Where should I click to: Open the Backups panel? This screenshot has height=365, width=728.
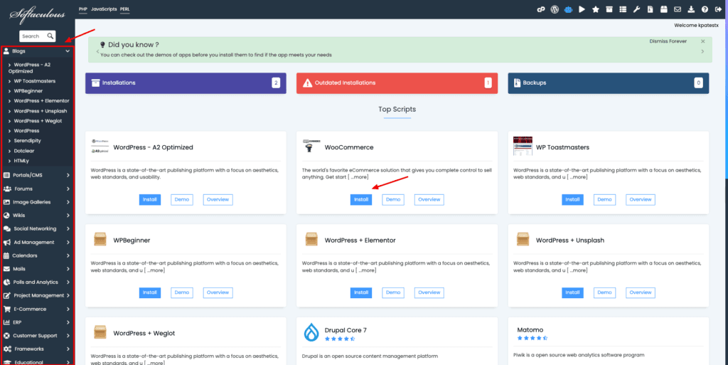[x=609, y=83]
